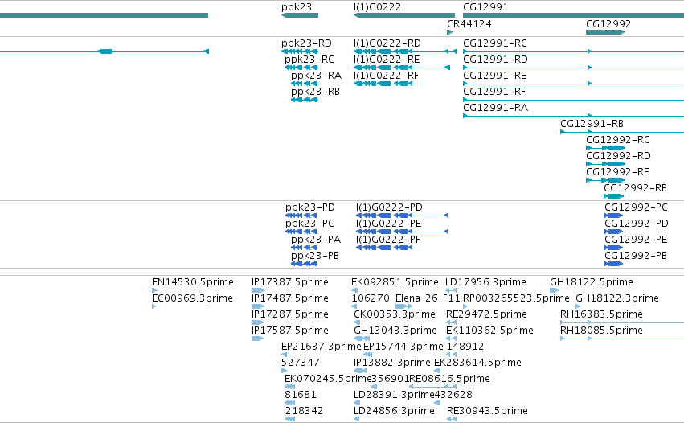This screenshot has width=684, height=423.
Task: Select protein l(1)G0222-PF
Action: coord(384,248)
